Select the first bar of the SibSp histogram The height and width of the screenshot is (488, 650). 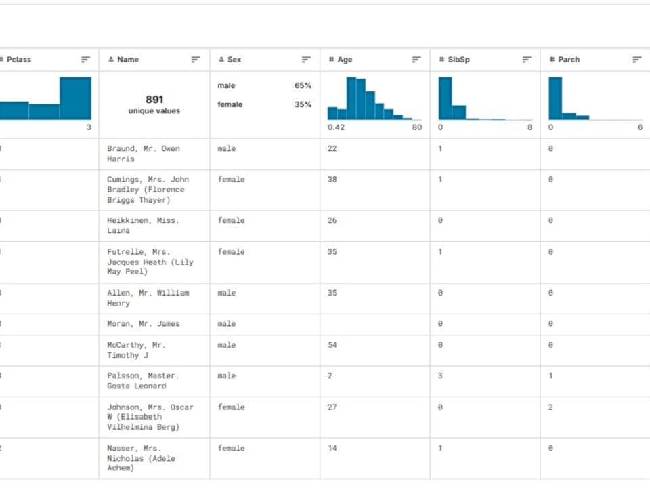click(x=445, y=98)
